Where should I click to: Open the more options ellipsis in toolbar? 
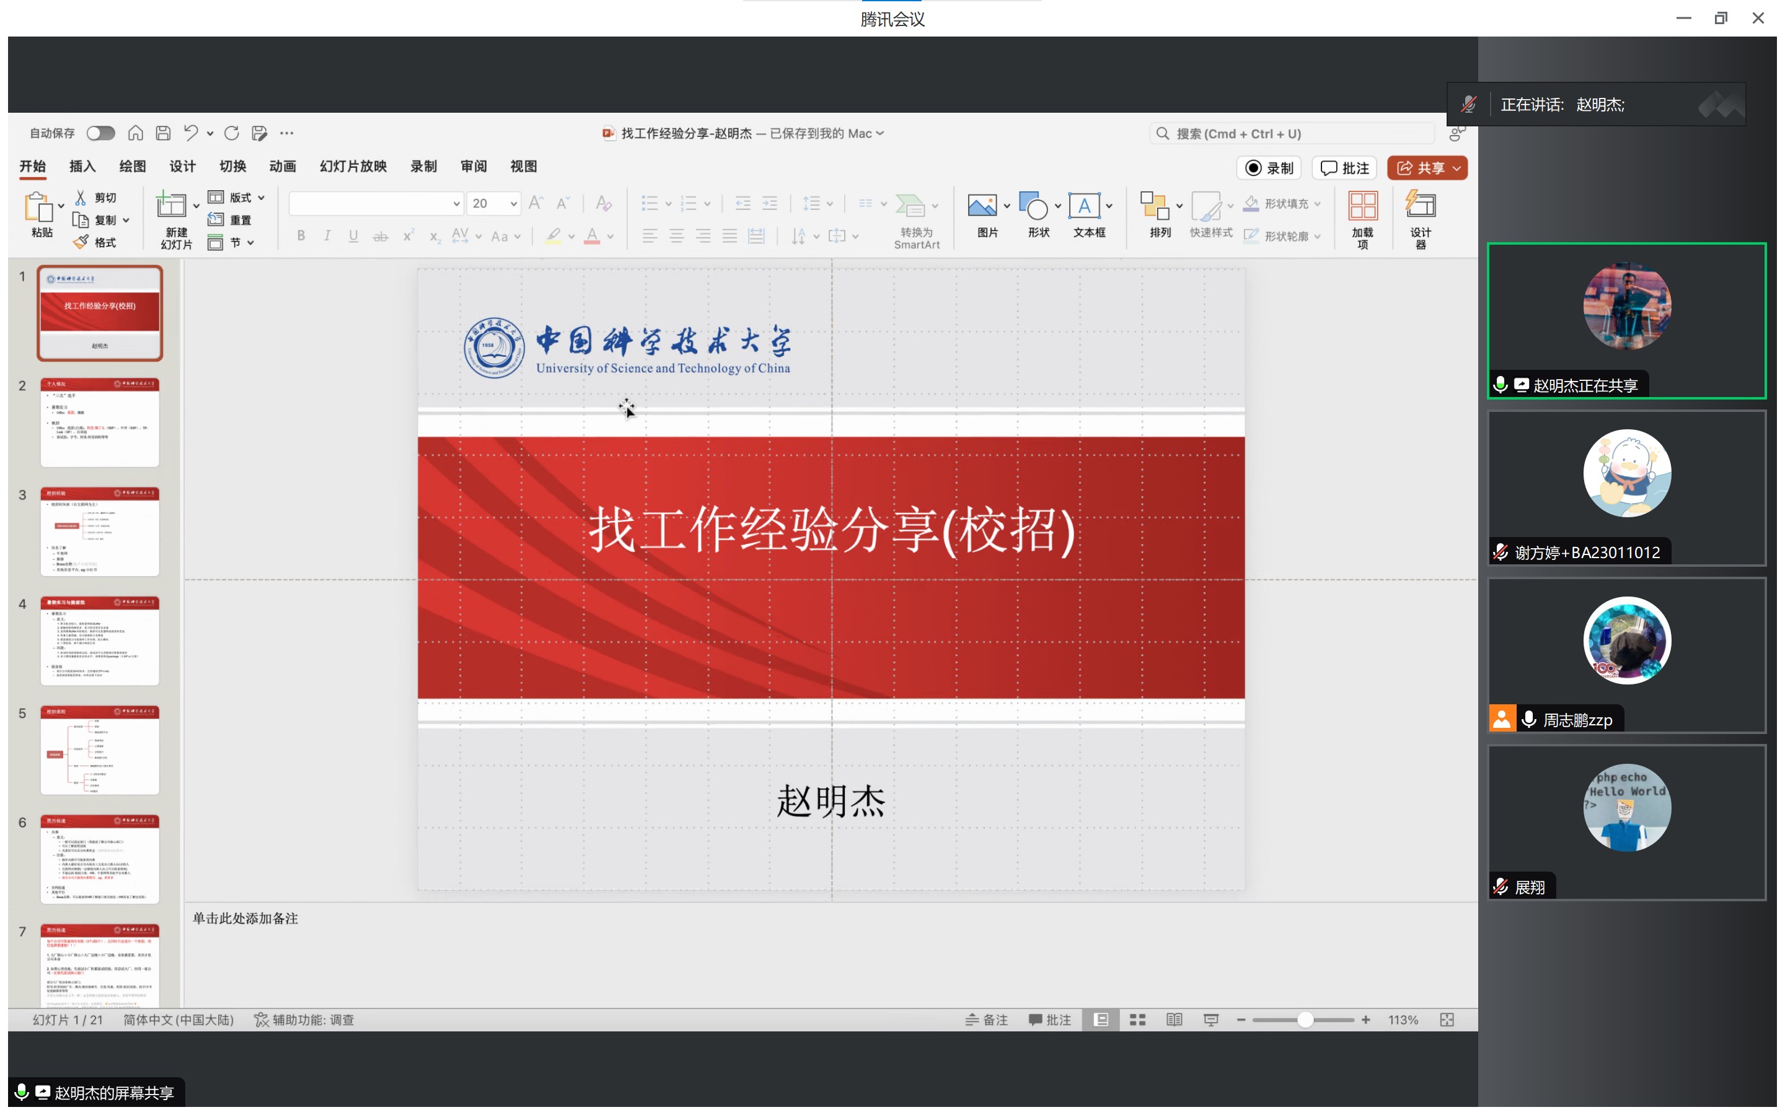(287, 133)
